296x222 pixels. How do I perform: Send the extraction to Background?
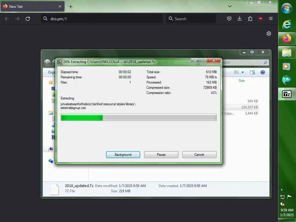pos(123,154)
